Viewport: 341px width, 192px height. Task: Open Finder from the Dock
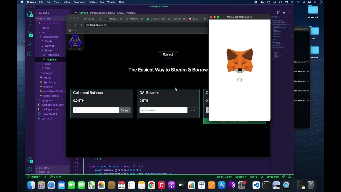coord(31,185)
